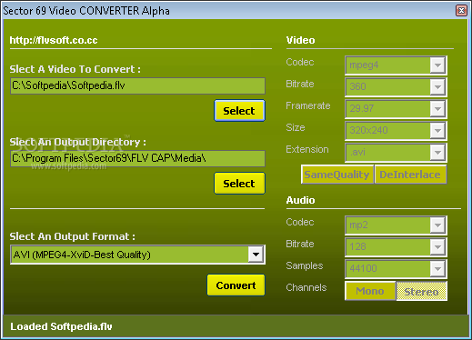Expand the Video Codec mpeg4 dropdown
Screen dimensions: 472x340
437,65
